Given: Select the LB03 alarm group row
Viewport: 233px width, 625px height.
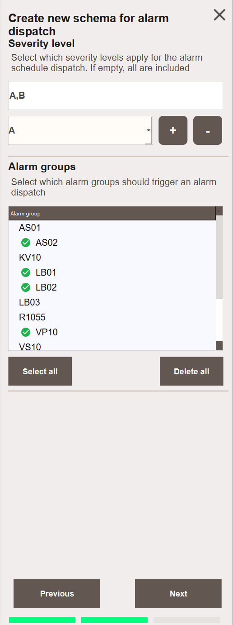Looking at the screenshot, I should tap(112, 302).
